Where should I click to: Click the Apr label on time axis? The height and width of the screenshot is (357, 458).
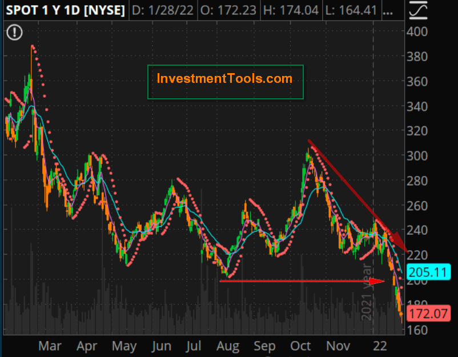(x=87, y=347)
